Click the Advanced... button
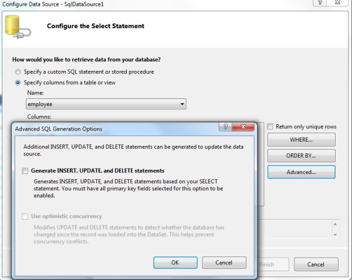This screenshot has height=280, width=352. 301,172
